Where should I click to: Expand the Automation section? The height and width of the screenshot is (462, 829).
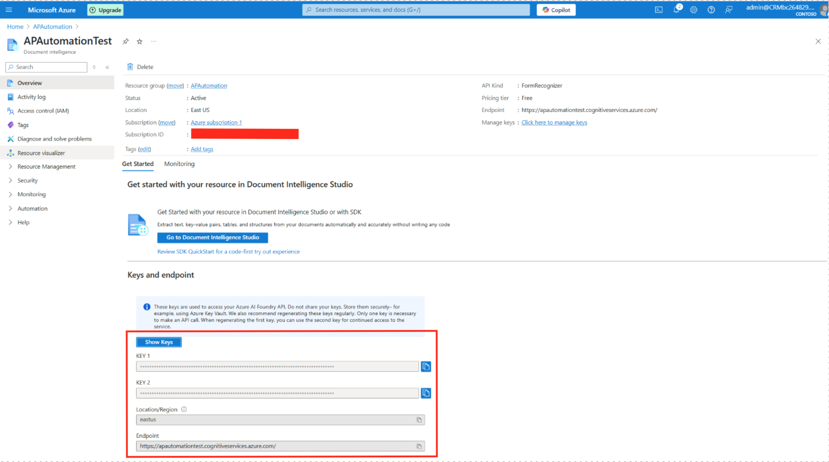click(32, 208)
